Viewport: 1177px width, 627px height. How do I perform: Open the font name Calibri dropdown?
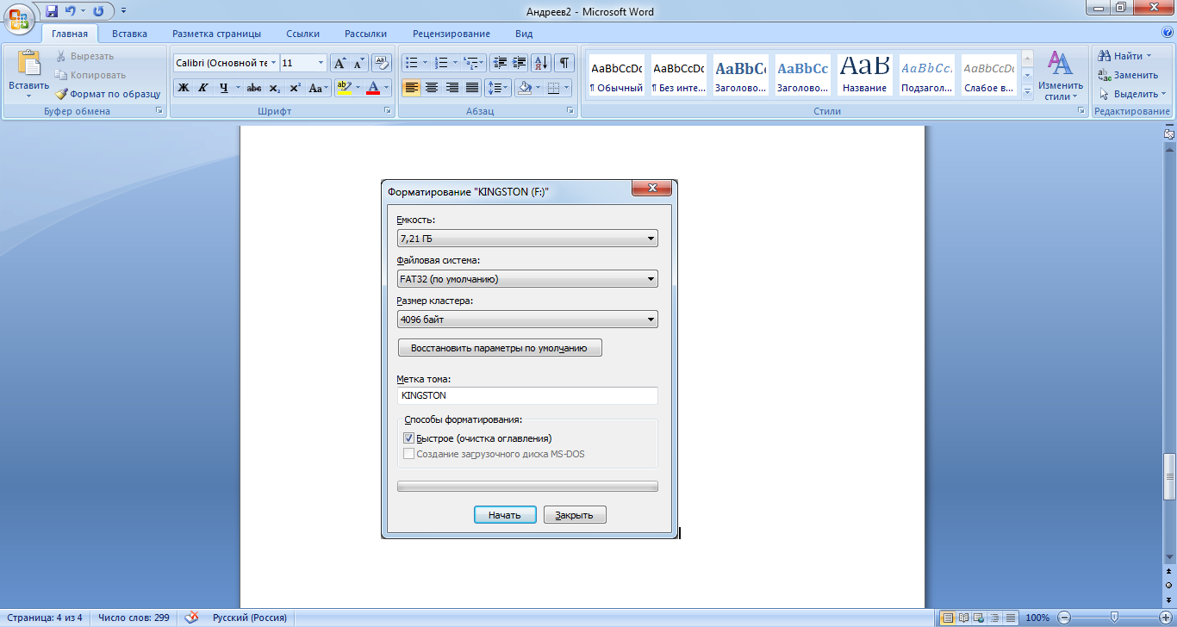coord(273,63)
